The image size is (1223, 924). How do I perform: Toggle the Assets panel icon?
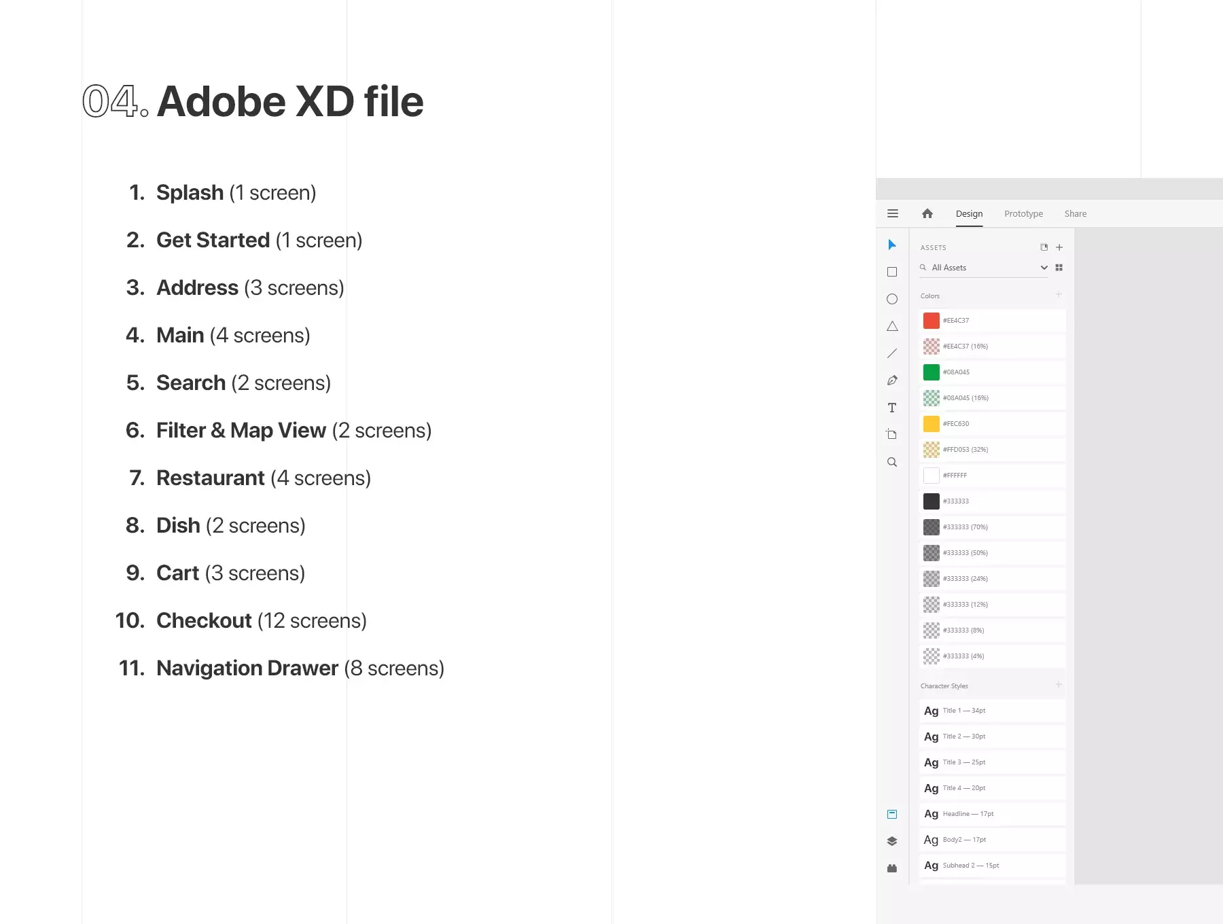[892, 814]
